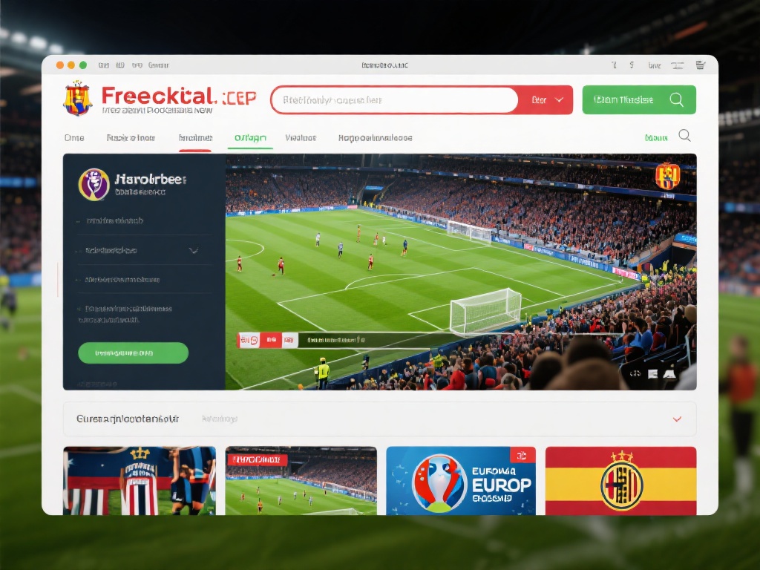Click the team crest badge over video
This screenshot has width=760, height=570.
667,176
